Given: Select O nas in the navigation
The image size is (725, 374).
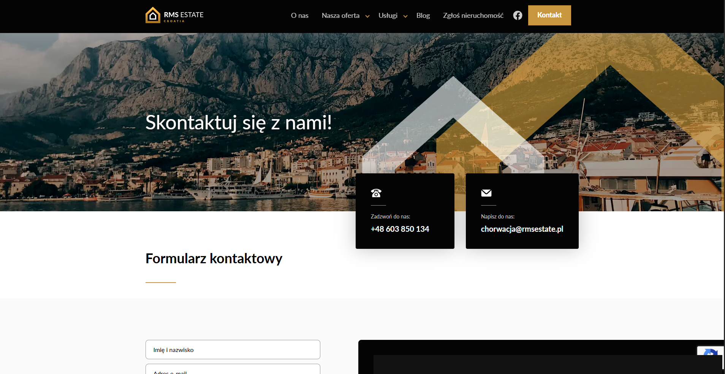Looking at the screenshot, I should pos(299,15).
